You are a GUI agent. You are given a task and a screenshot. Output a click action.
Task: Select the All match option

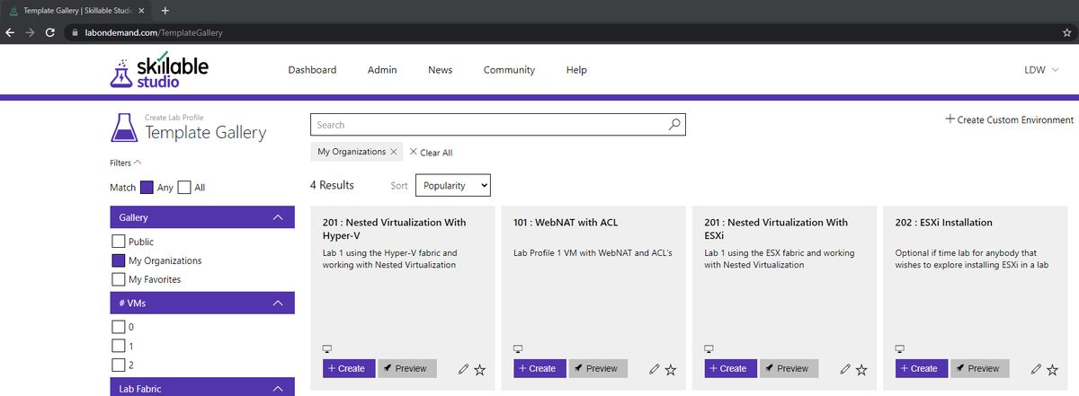pos(184,188)
